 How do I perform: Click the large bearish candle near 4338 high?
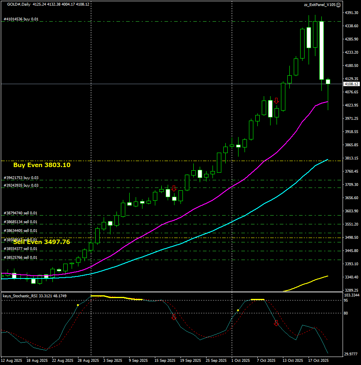pyautogui.click(x=321, y=50)
